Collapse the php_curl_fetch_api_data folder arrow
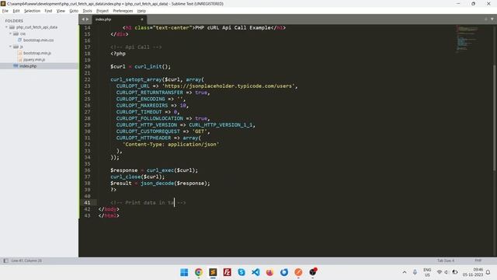This screenshot has height=280, width=497. point(6,27)
